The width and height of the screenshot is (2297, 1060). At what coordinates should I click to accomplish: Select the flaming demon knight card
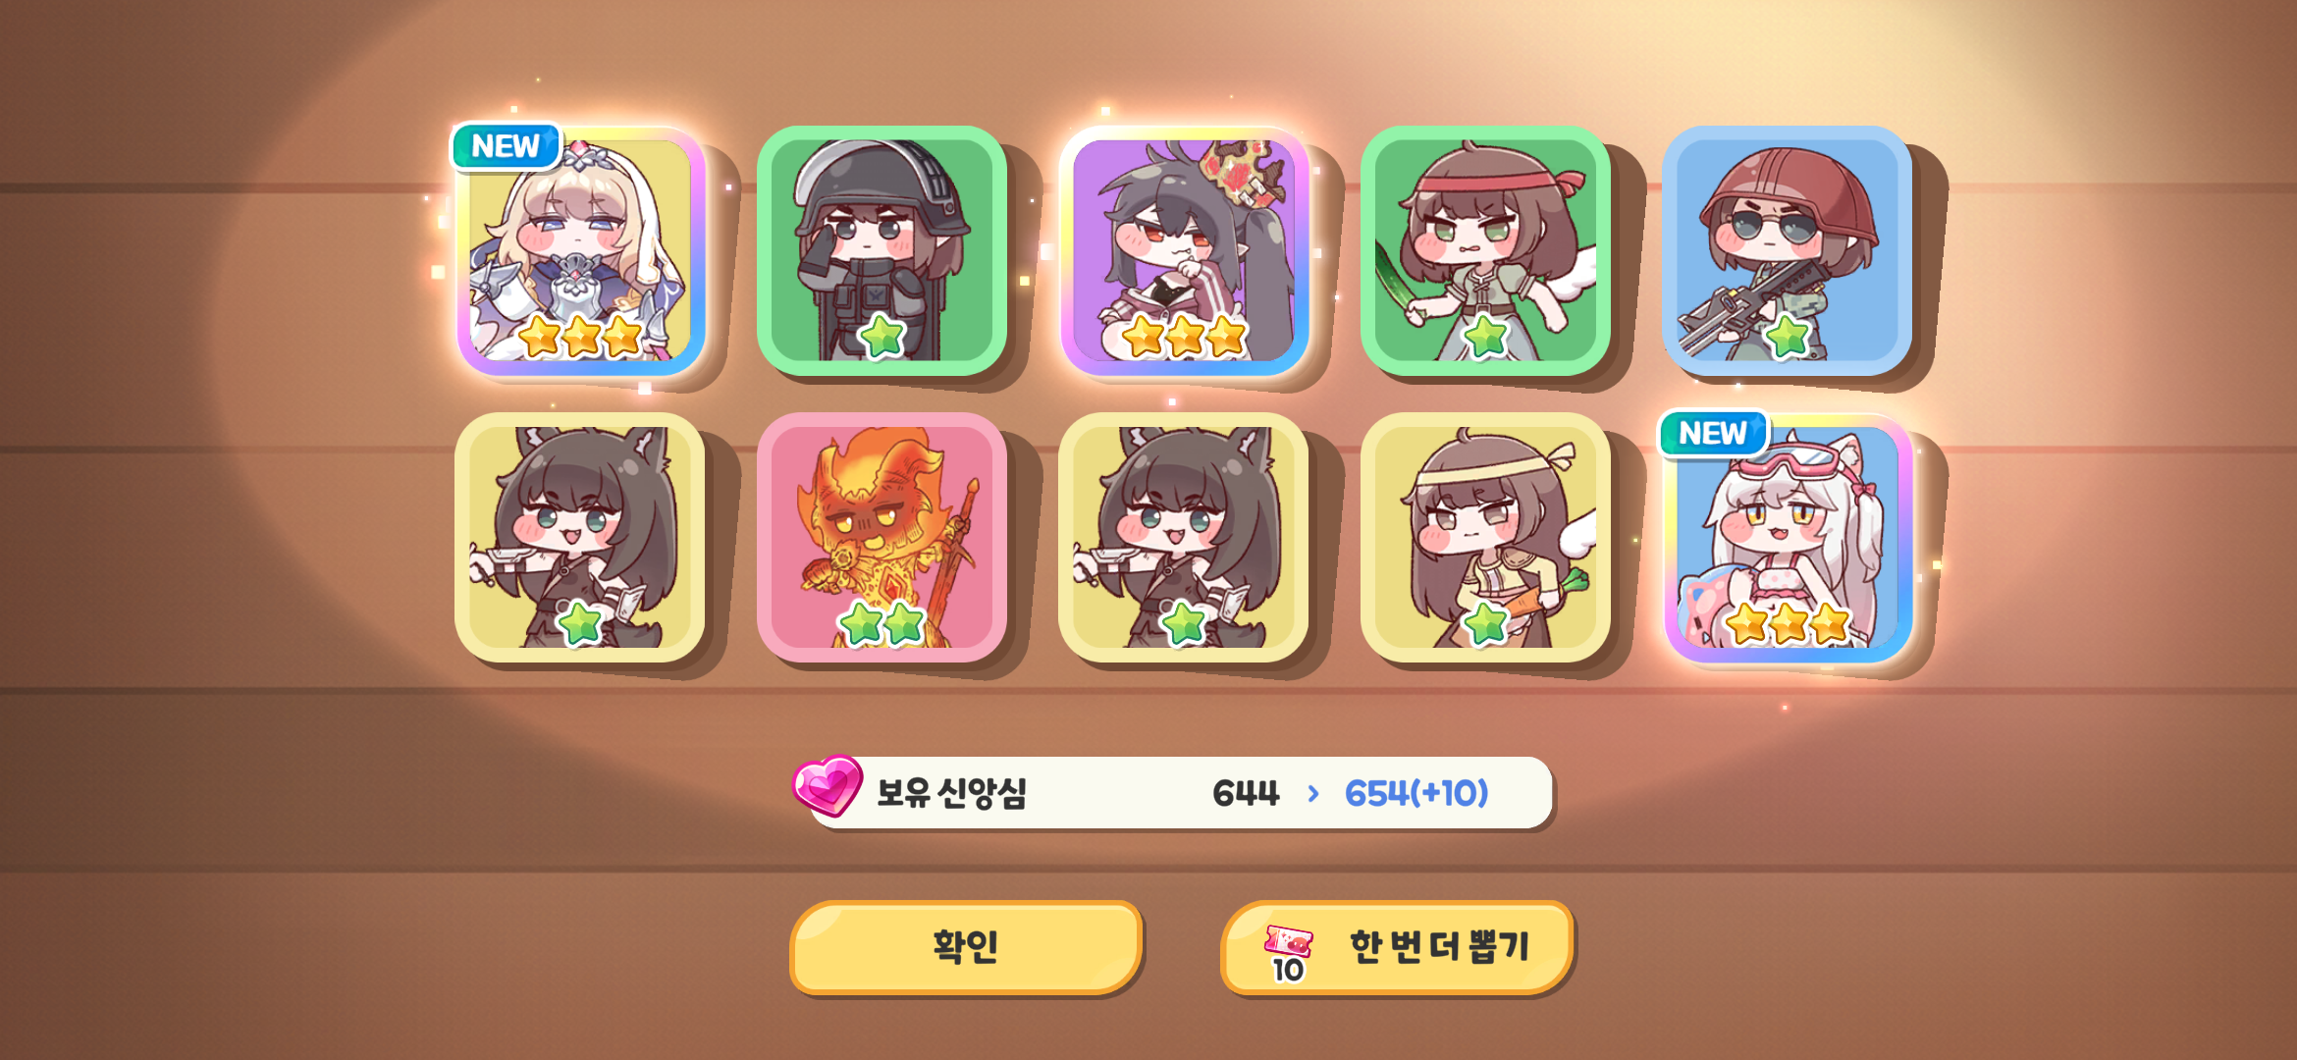pyautogui.click(x=881, y=537)
